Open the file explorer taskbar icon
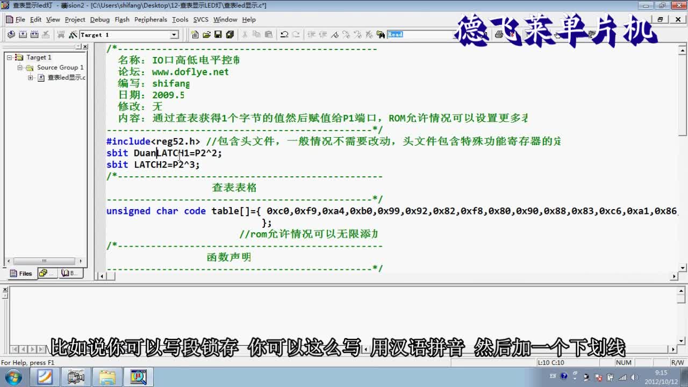The width and height of the screenshot is (688, 387). tap(106, 377)
